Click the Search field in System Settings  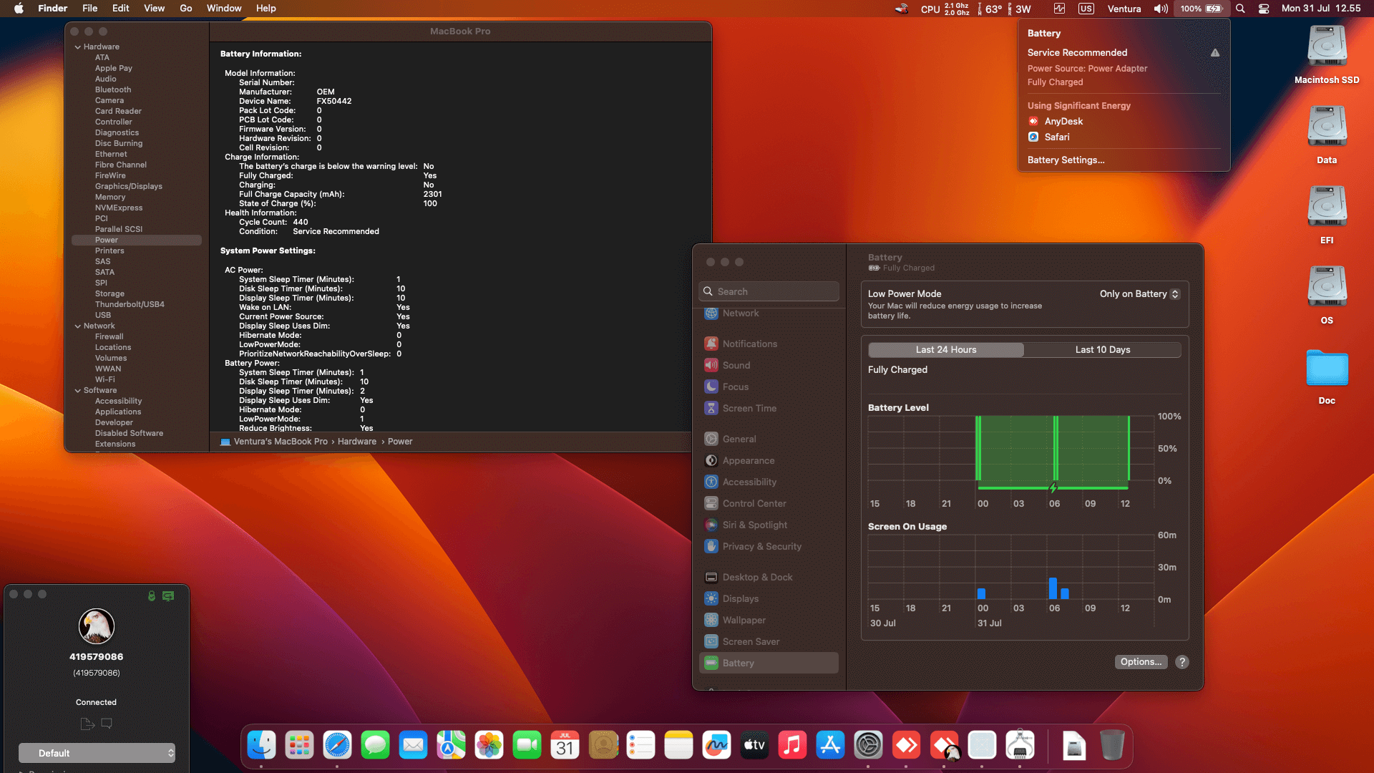(x=769, y=291)
